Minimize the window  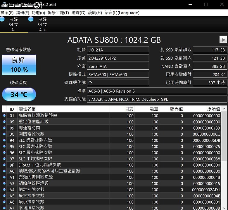tap(190, 4)
